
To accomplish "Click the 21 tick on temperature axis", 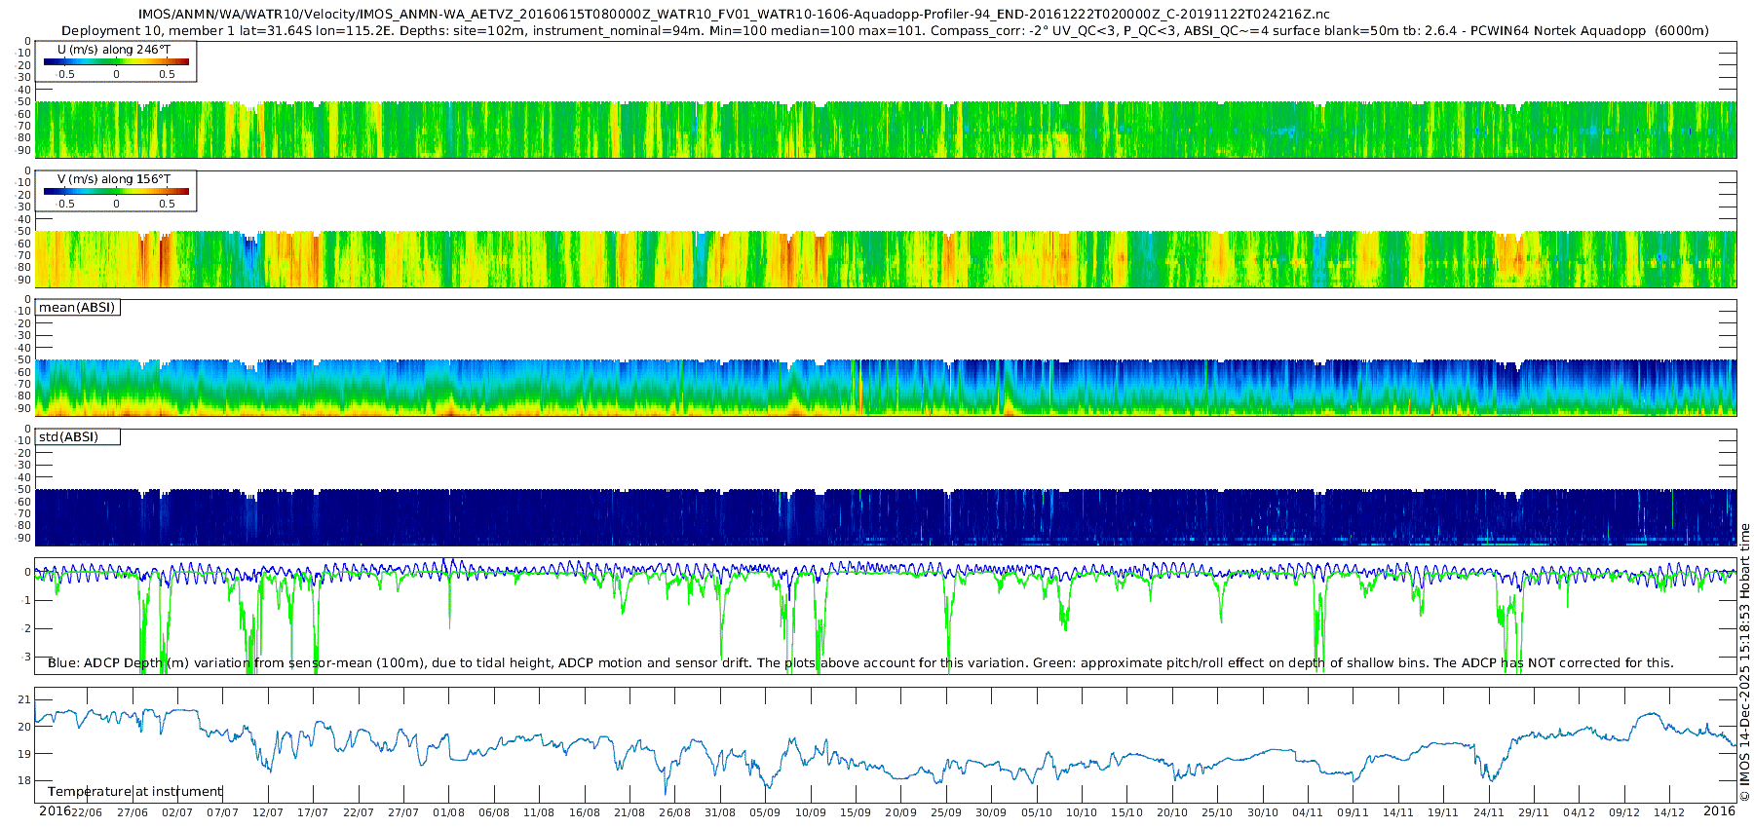I will pos(24,700).
